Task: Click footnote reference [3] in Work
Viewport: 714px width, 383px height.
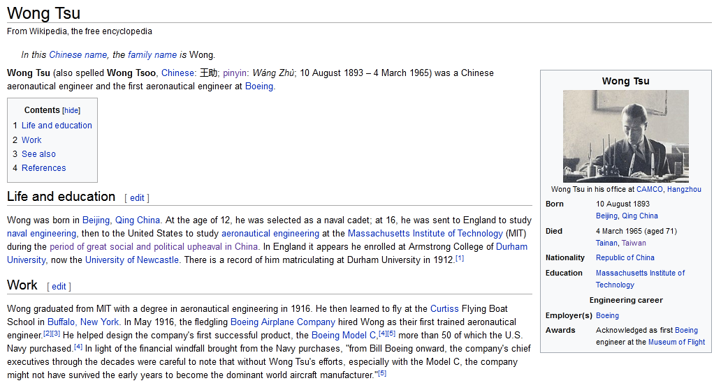Action: tap(56, 333)
